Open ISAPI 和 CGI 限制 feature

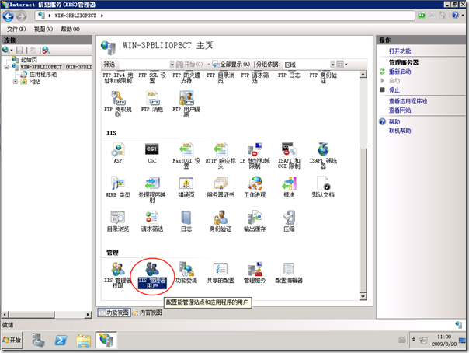[x=289, y=155]
